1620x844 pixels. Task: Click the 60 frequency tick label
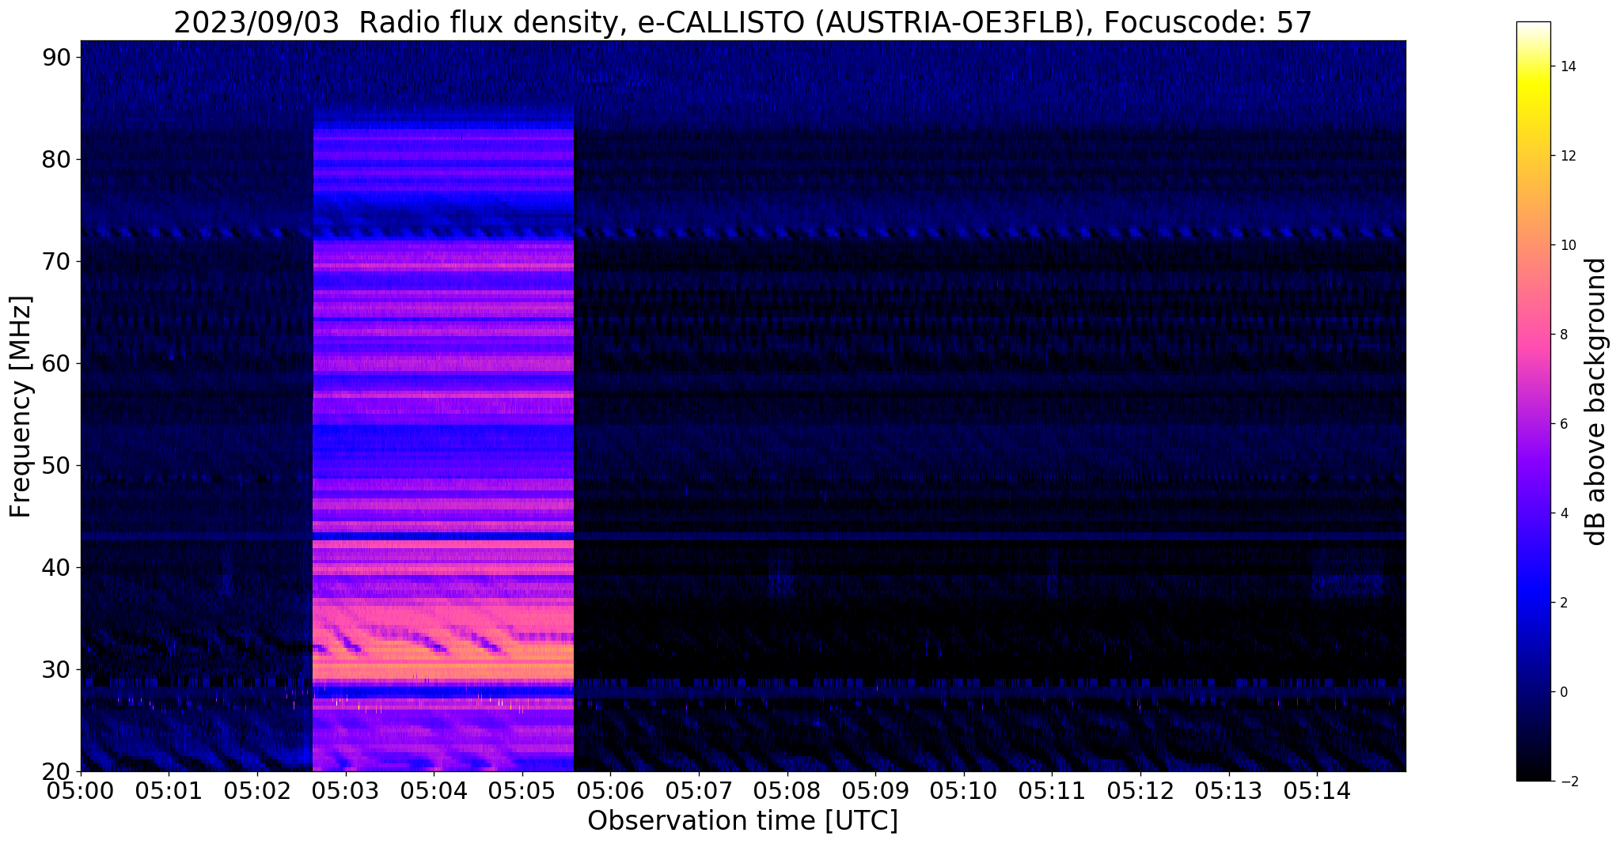point(55,363)
